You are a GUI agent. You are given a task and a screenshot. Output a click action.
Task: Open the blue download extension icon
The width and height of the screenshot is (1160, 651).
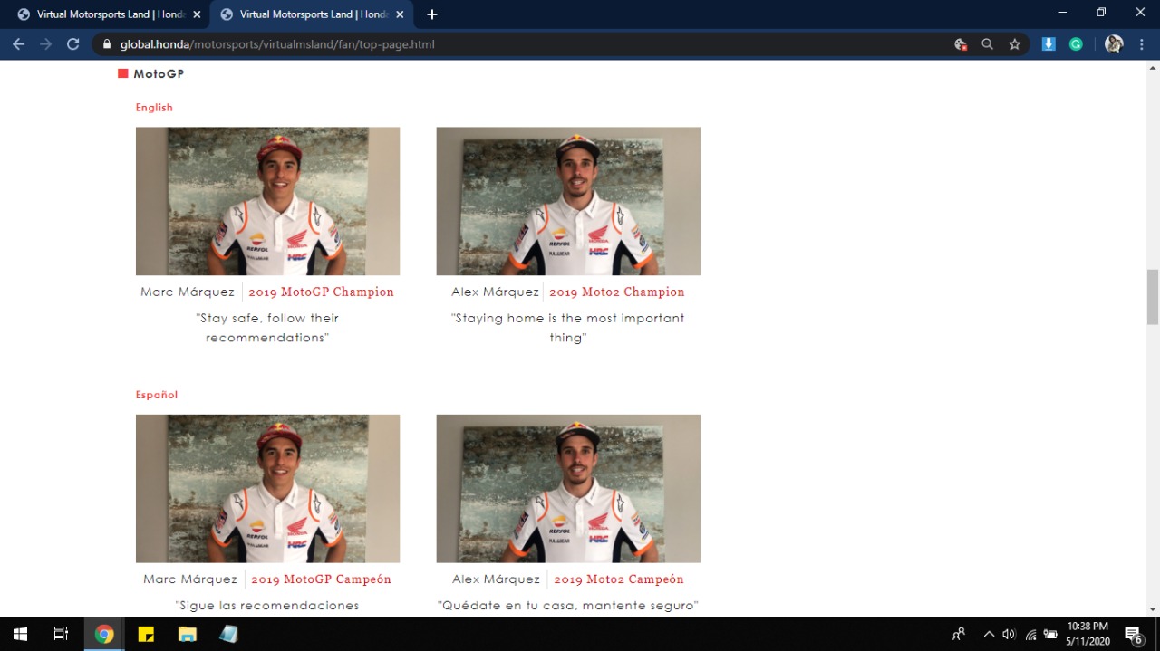click(x=1049, y=43)
